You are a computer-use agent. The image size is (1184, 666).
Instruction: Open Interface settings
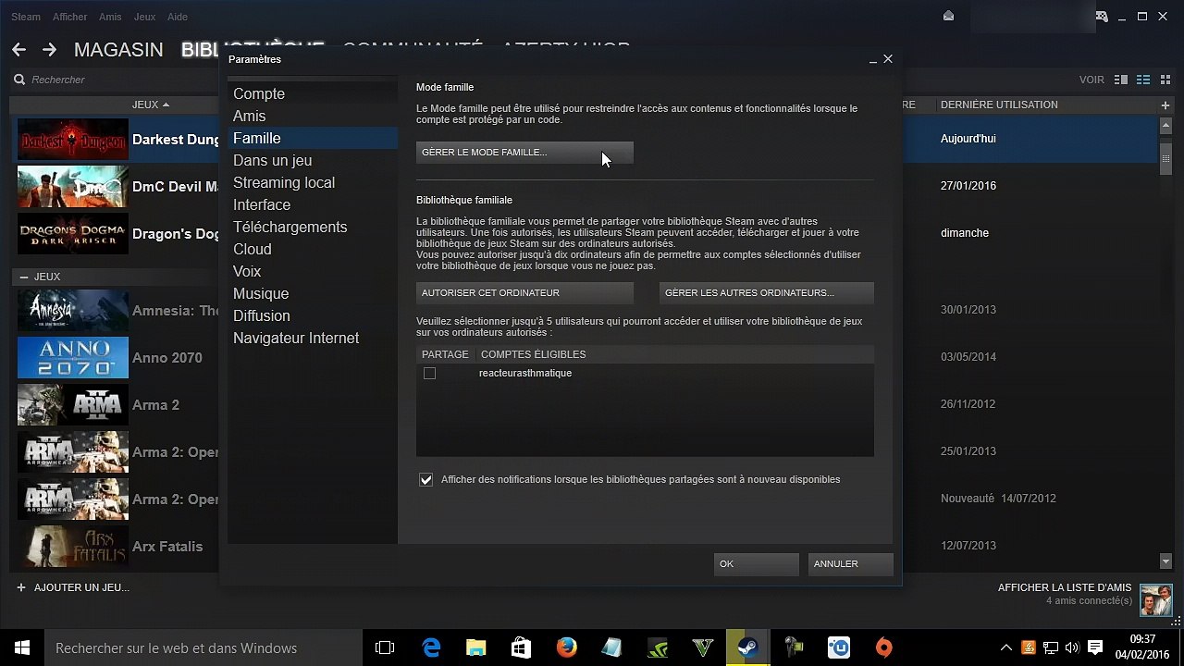tap(313, 205)
